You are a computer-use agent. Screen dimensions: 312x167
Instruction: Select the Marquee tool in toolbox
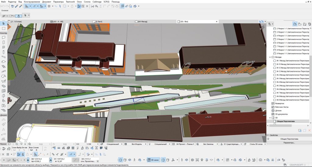tap(3, 28)
